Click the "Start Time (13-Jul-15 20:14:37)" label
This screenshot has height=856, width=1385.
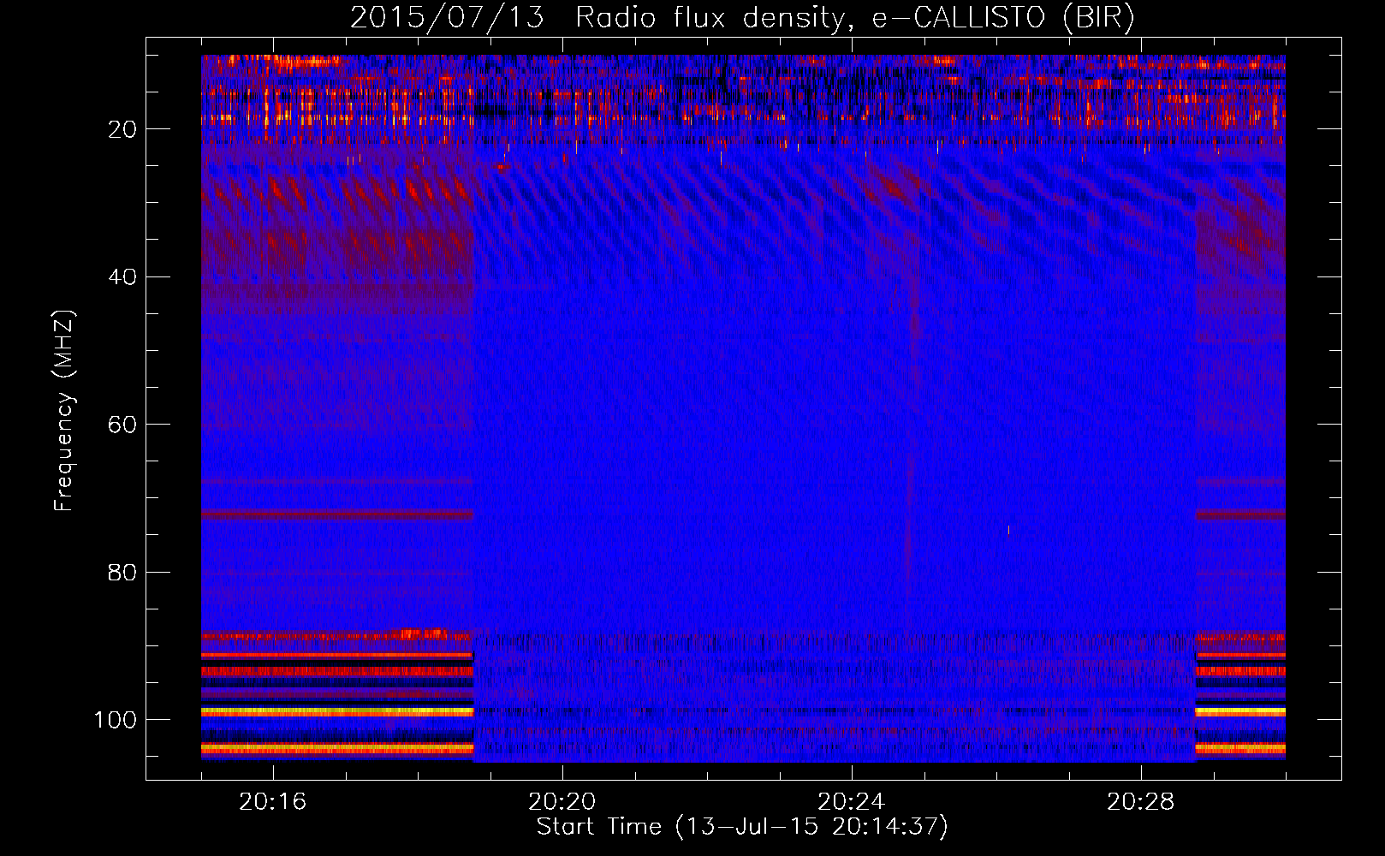click(x=742, y=827)
